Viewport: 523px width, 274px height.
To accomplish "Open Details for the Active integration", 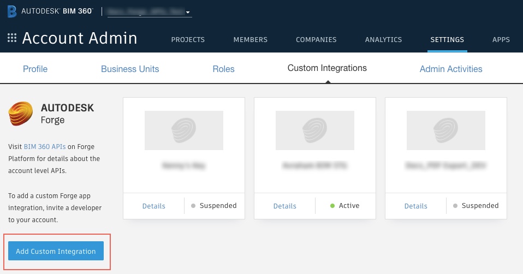I will coord(284,206).
